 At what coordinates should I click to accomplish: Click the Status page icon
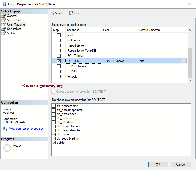(4, 33)
